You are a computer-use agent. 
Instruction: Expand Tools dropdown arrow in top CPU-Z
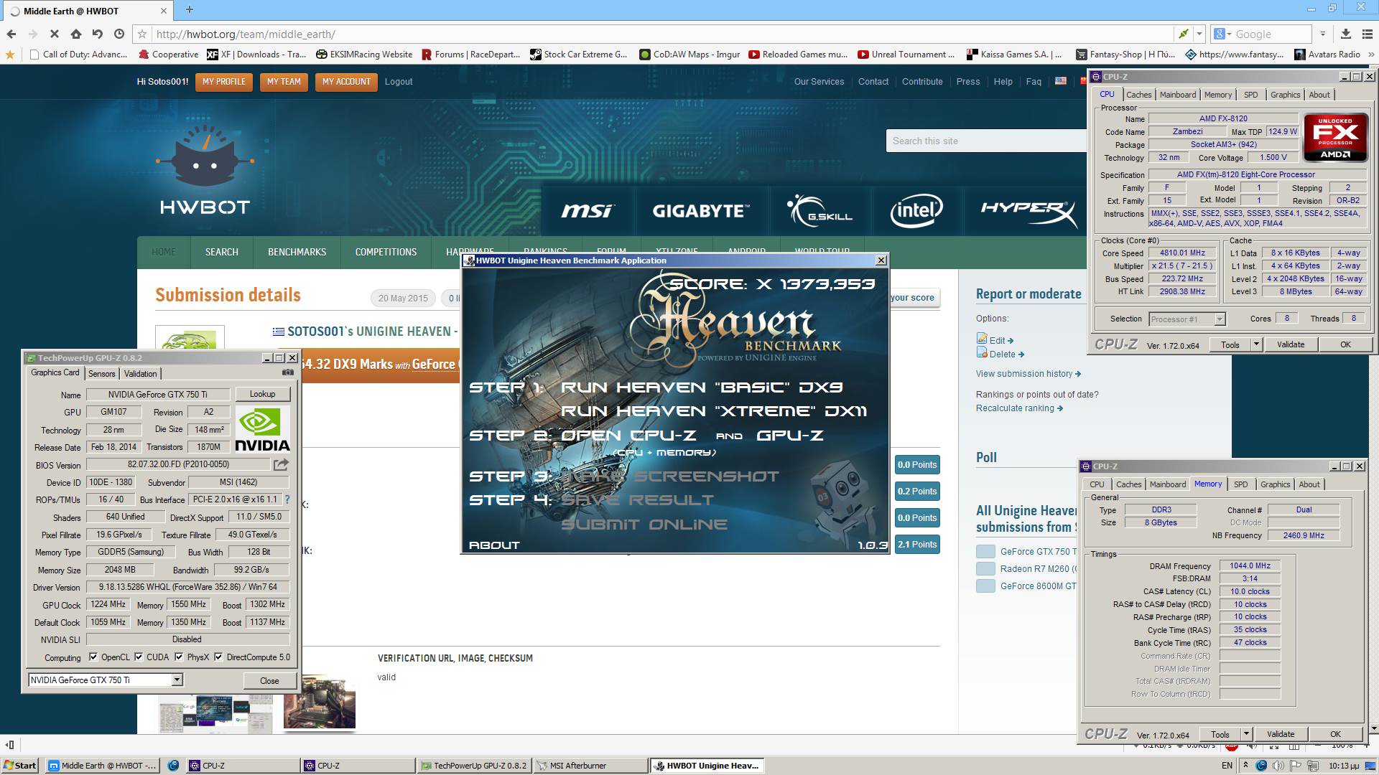[x=1256, y=344]
